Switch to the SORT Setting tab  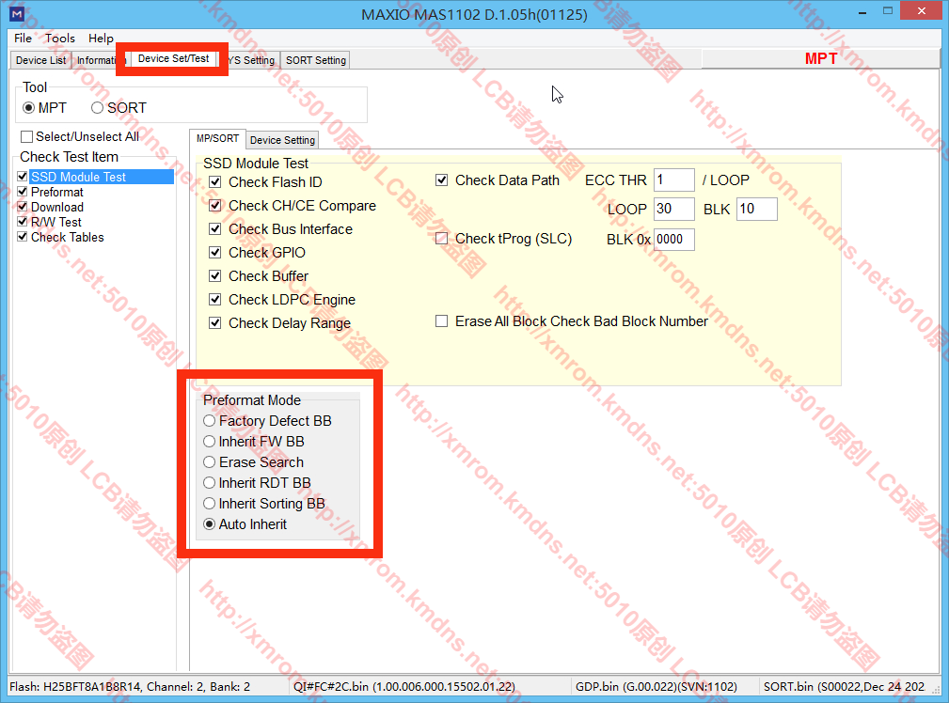pyautogui.click(x=316, y=60)
